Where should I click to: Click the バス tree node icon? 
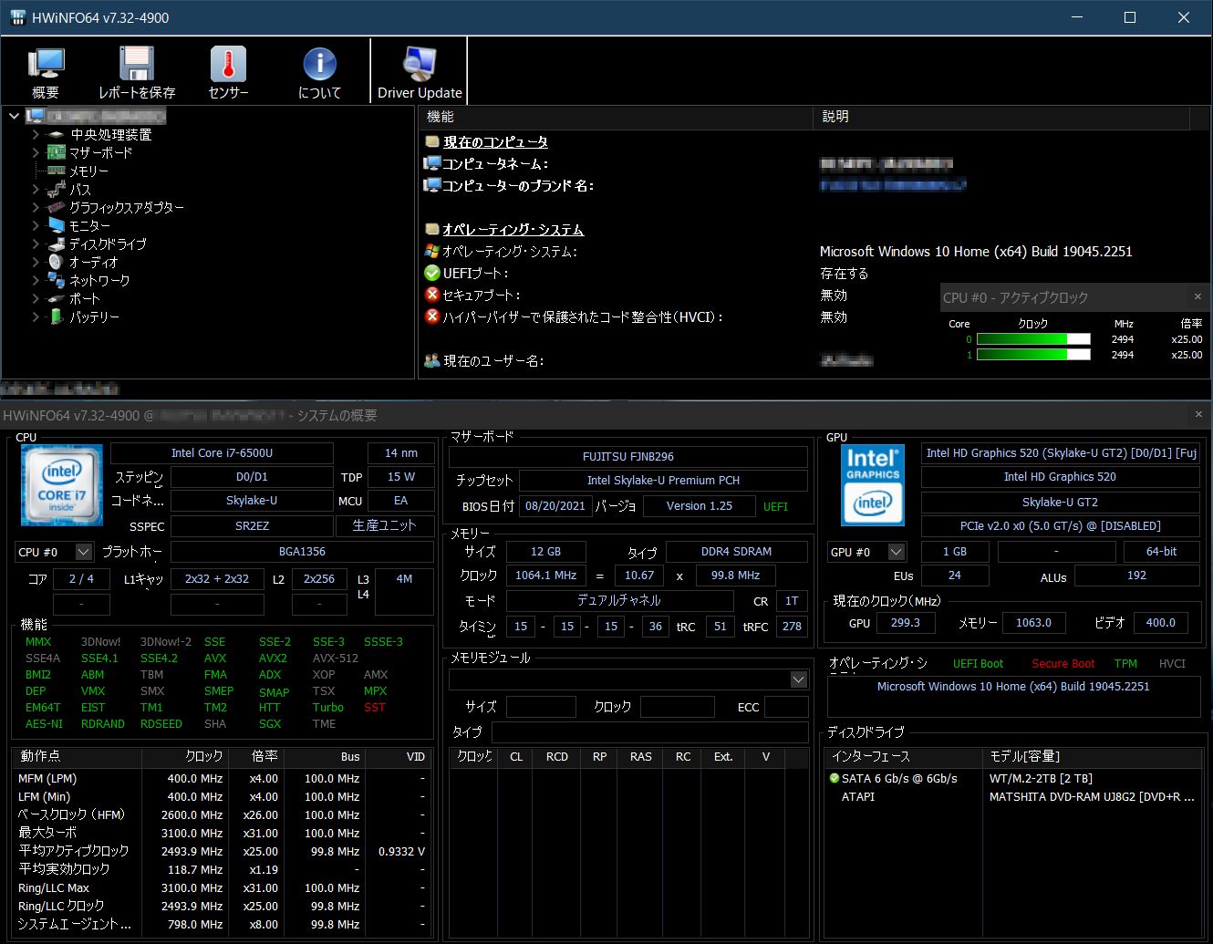point(57,190)
